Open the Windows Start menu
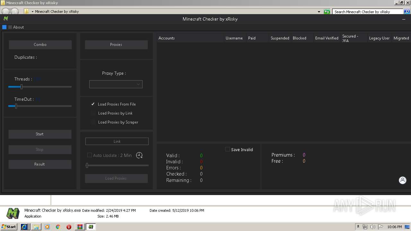Viewport: 411px width, 231px height. (x=9, y=227)
